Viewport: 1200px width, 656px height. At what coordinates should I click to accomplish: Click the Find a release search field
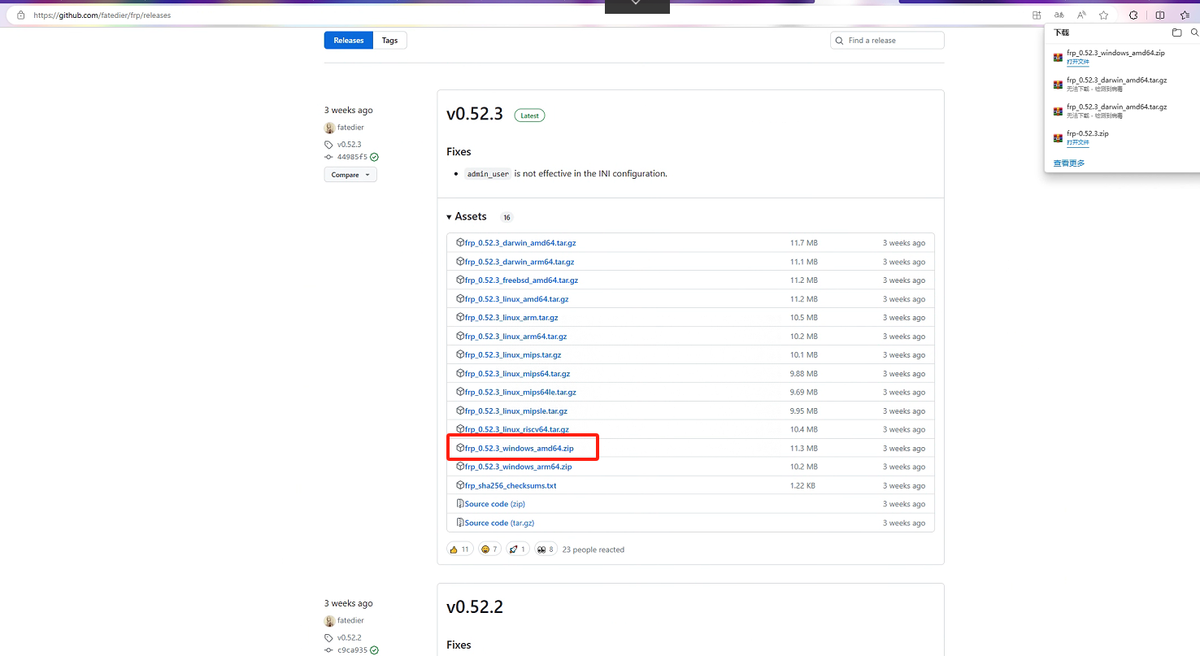(887, 41)
